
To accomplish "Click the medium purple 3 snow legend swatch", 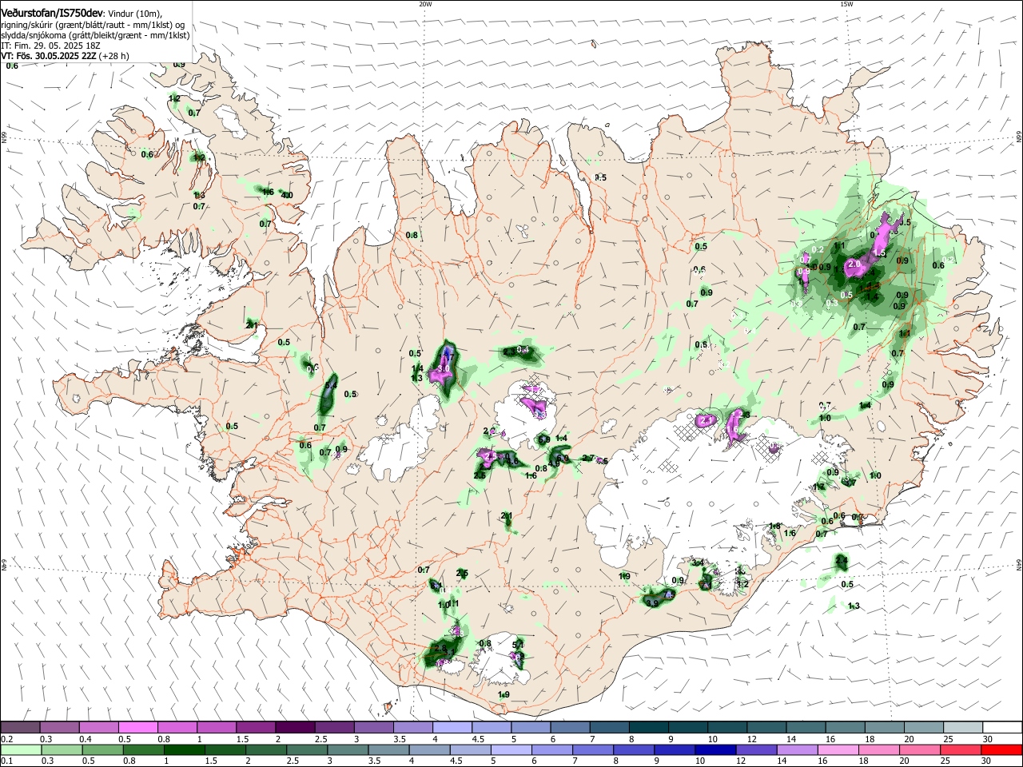I will tap(372, 727).
